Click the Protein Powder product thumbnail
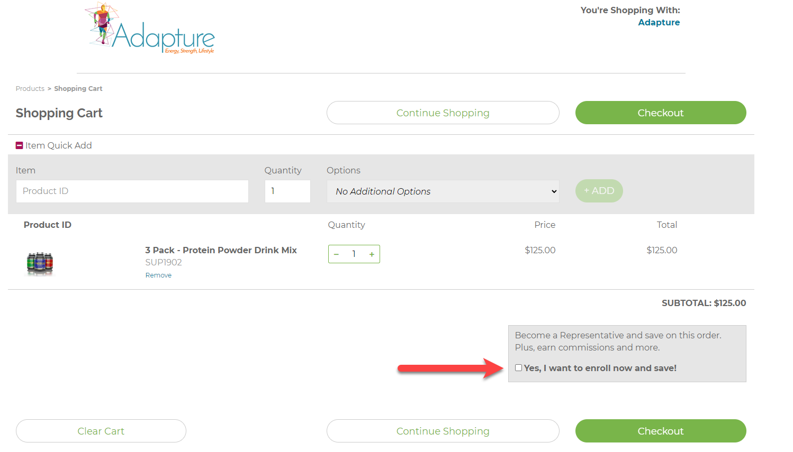Screen dimensions: 793x452 [40, 263]
